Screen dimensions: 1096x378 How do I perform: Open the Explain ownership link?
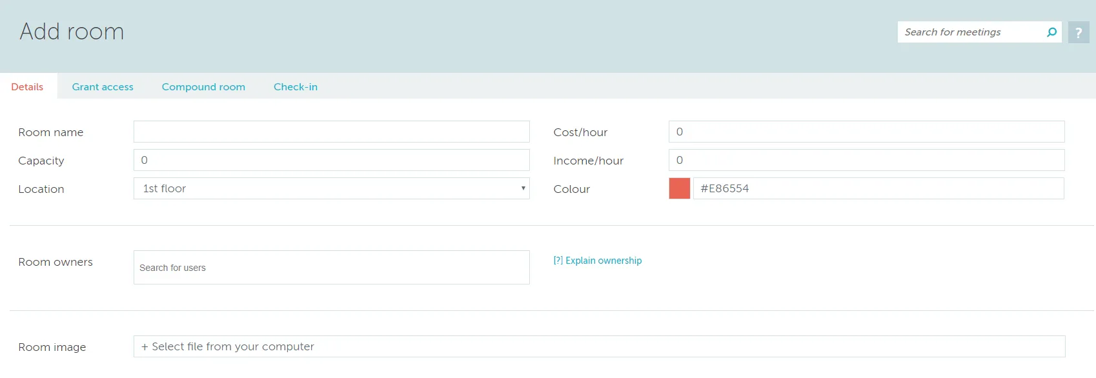pos(598,261)
